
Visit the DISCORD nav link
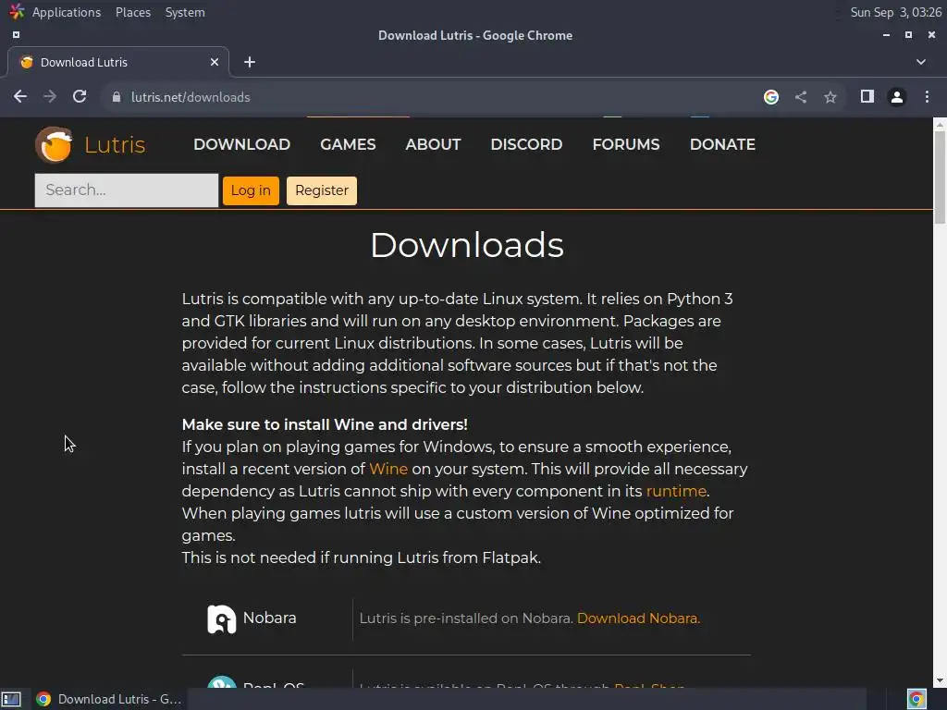pyautogui.click(x=526, y=144)
